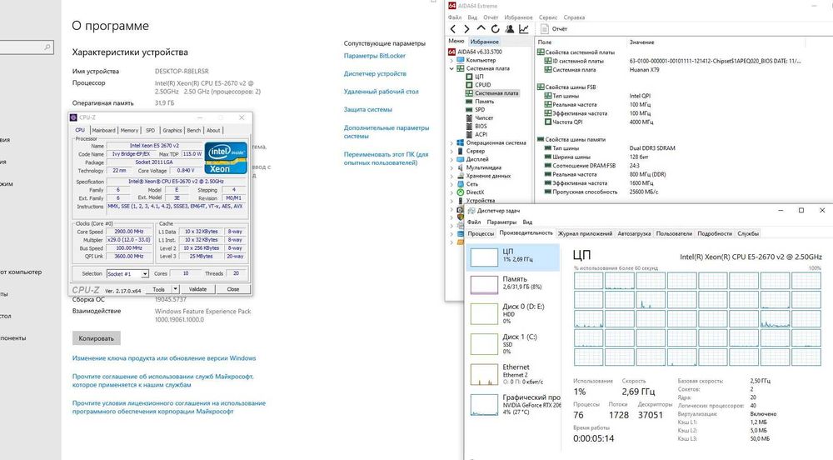Click the search magnifier in Settings search box
This screenshot has width=833, height=460.
tap(47, 47)
